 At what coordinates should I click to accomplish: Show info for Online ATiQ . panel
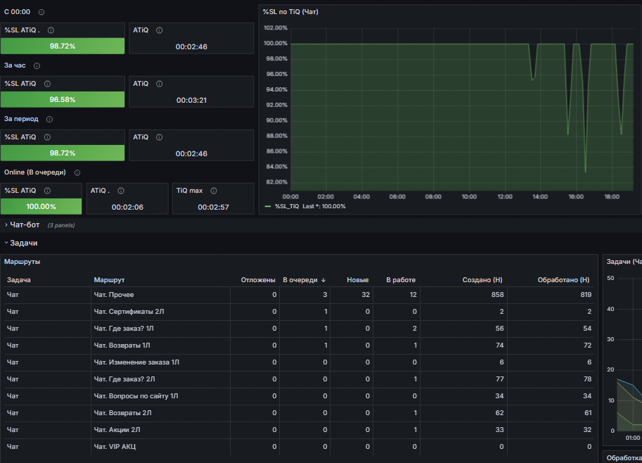[x=121, y=191]
